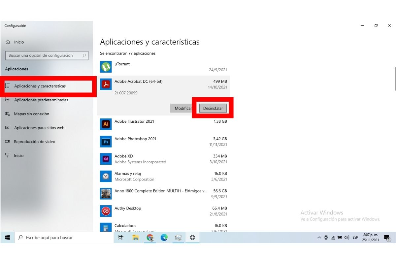
Task: Click the Escribe aquí para buscar box
Action: (x=64, y=237)
